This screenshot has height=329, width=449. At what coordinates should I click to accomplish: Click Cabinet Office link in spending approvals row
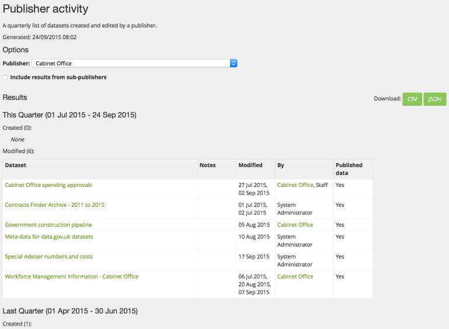295,185
